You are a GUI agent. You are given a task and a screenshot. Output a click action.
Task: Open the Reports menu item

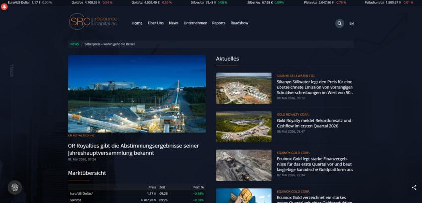(x=219, y=23)
